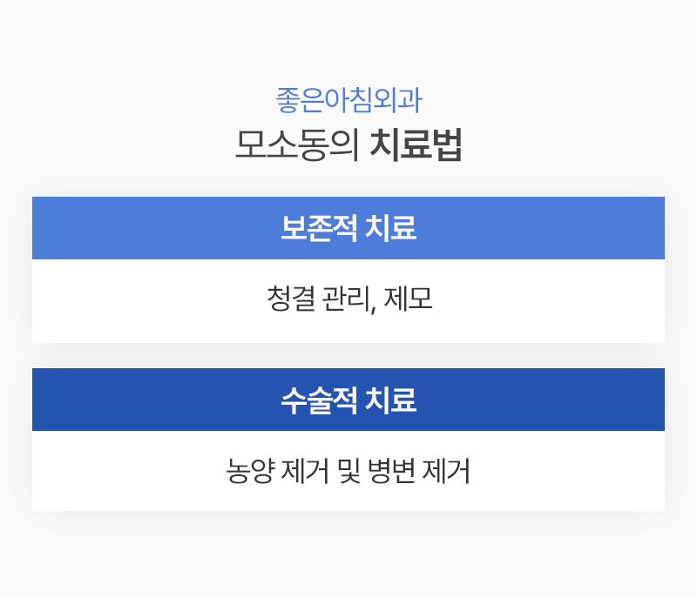Click the 모소동의 word in the title
This screenshot has height=598, width=697.
click(296, 146)
